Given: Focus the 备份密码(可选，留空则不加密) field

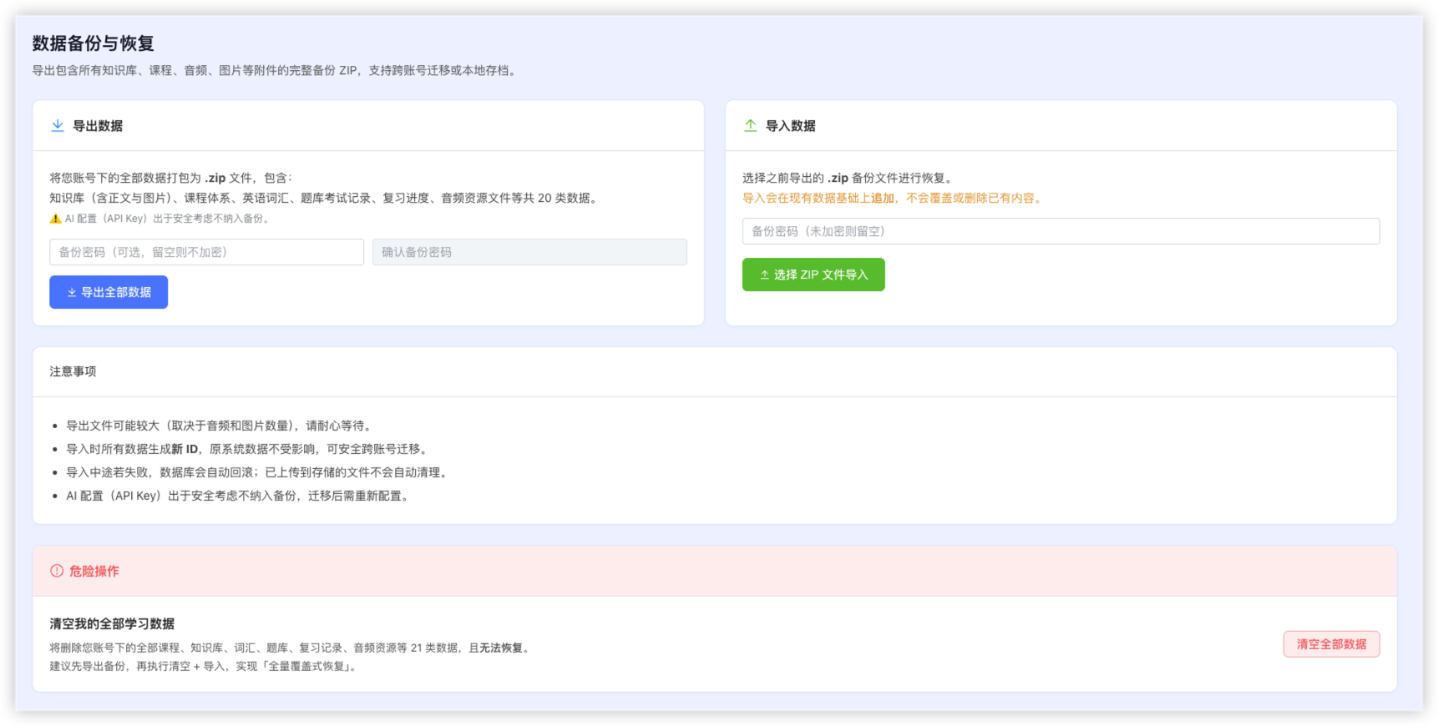Looking at the screenshot, I should tap(206, 252).
